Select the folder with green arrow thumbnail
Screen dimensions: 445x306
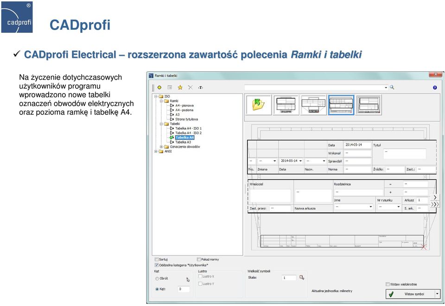click(258, 105)
